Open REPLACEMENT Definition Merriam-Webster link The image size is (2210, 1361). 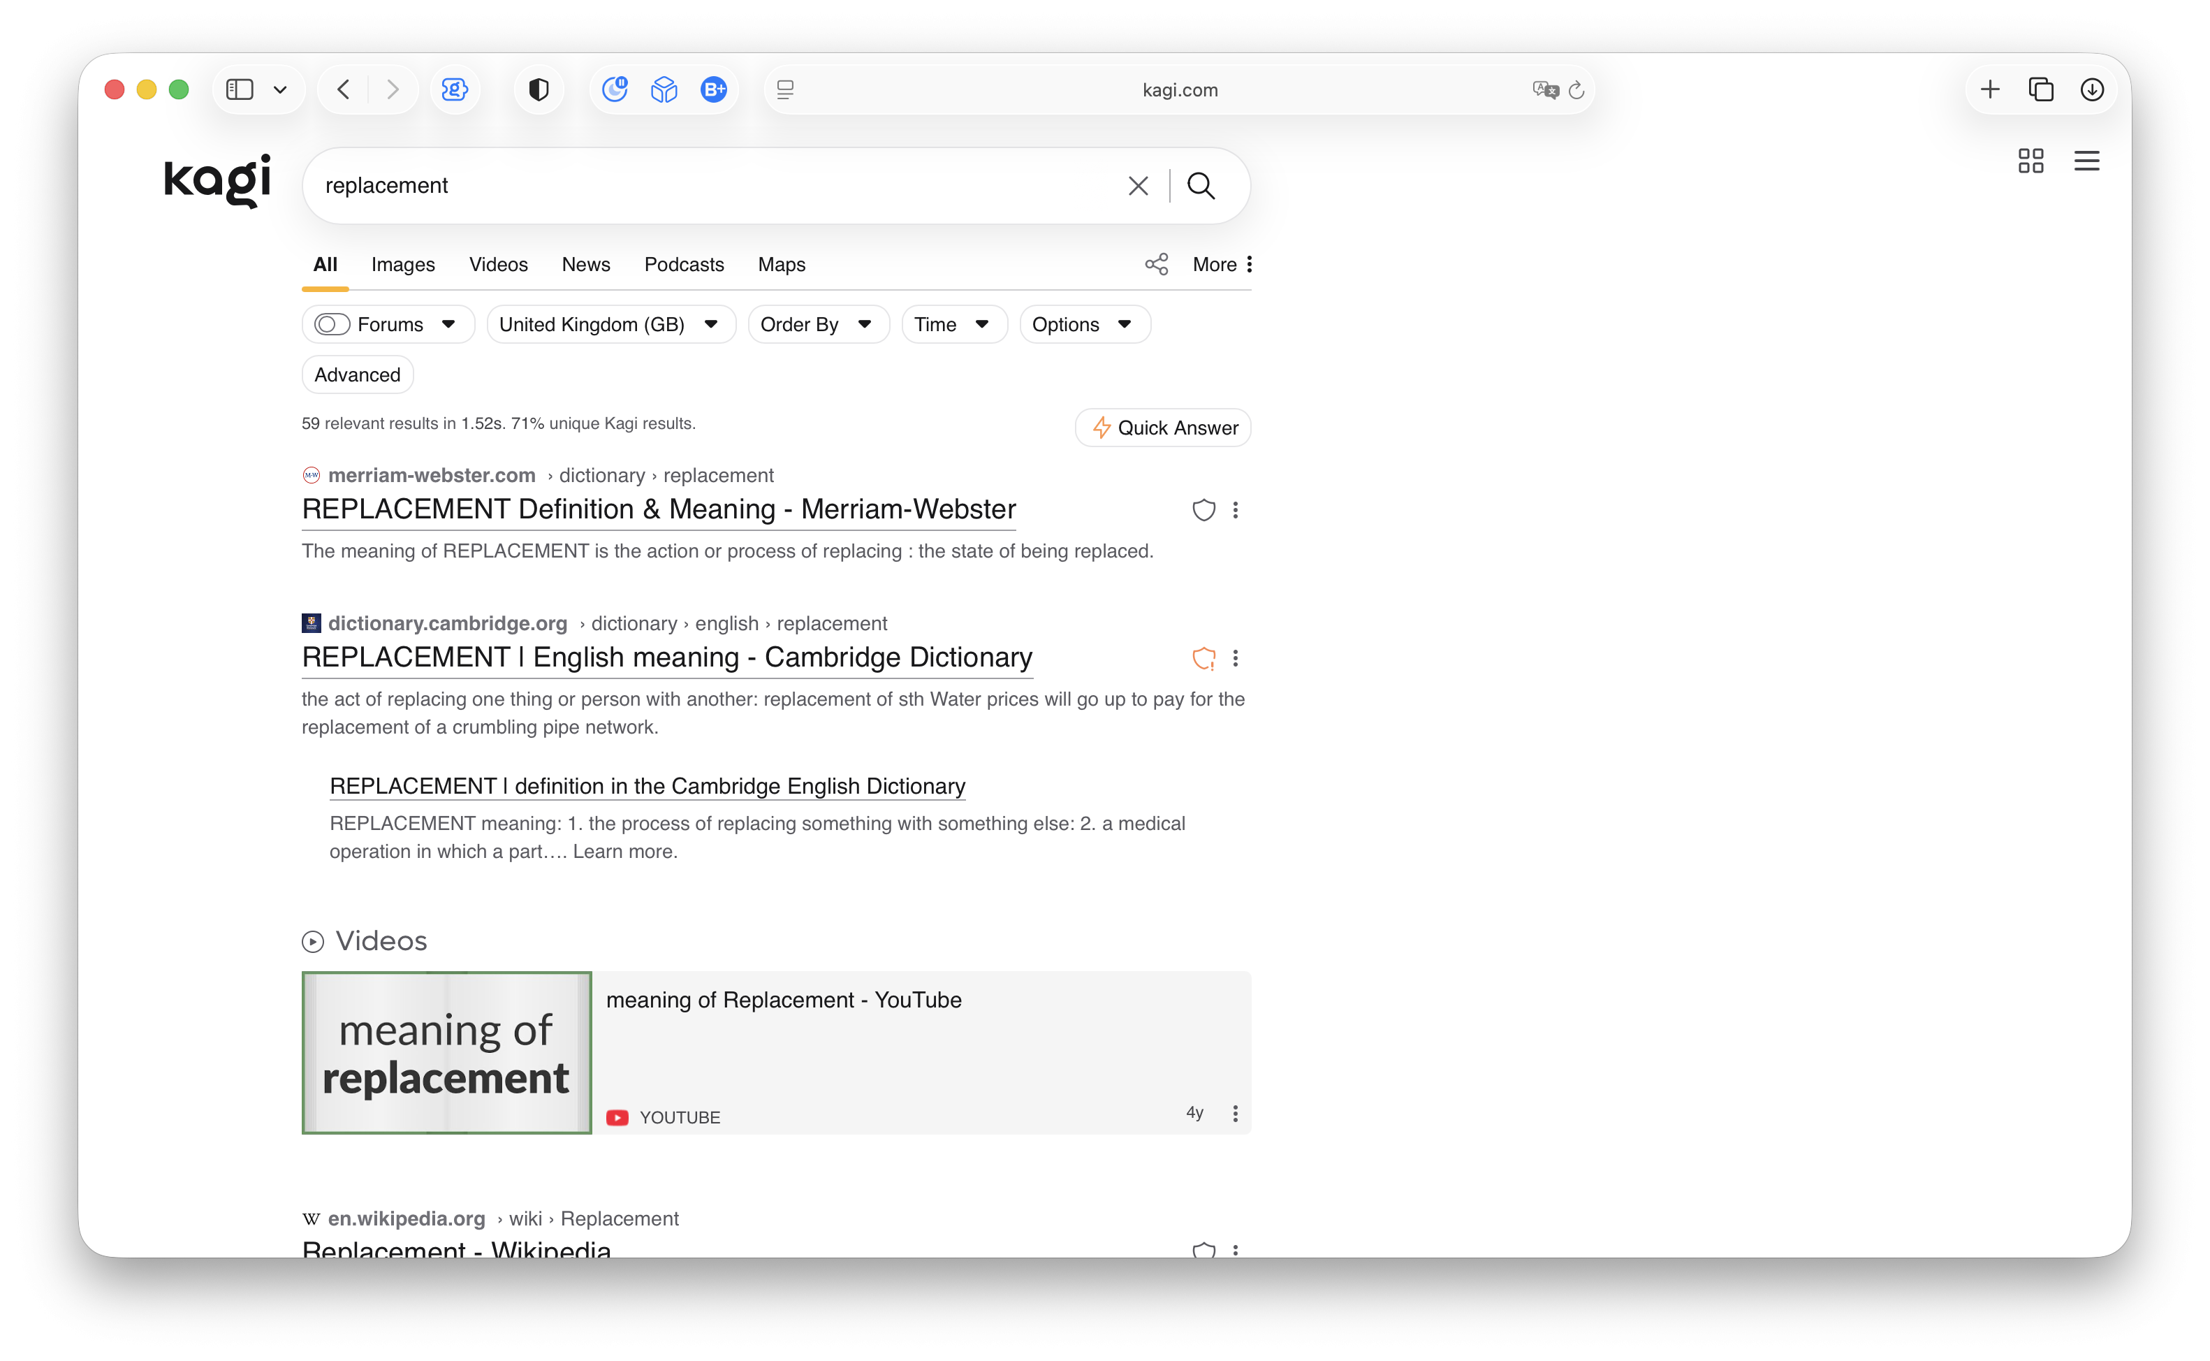[659, 509]
